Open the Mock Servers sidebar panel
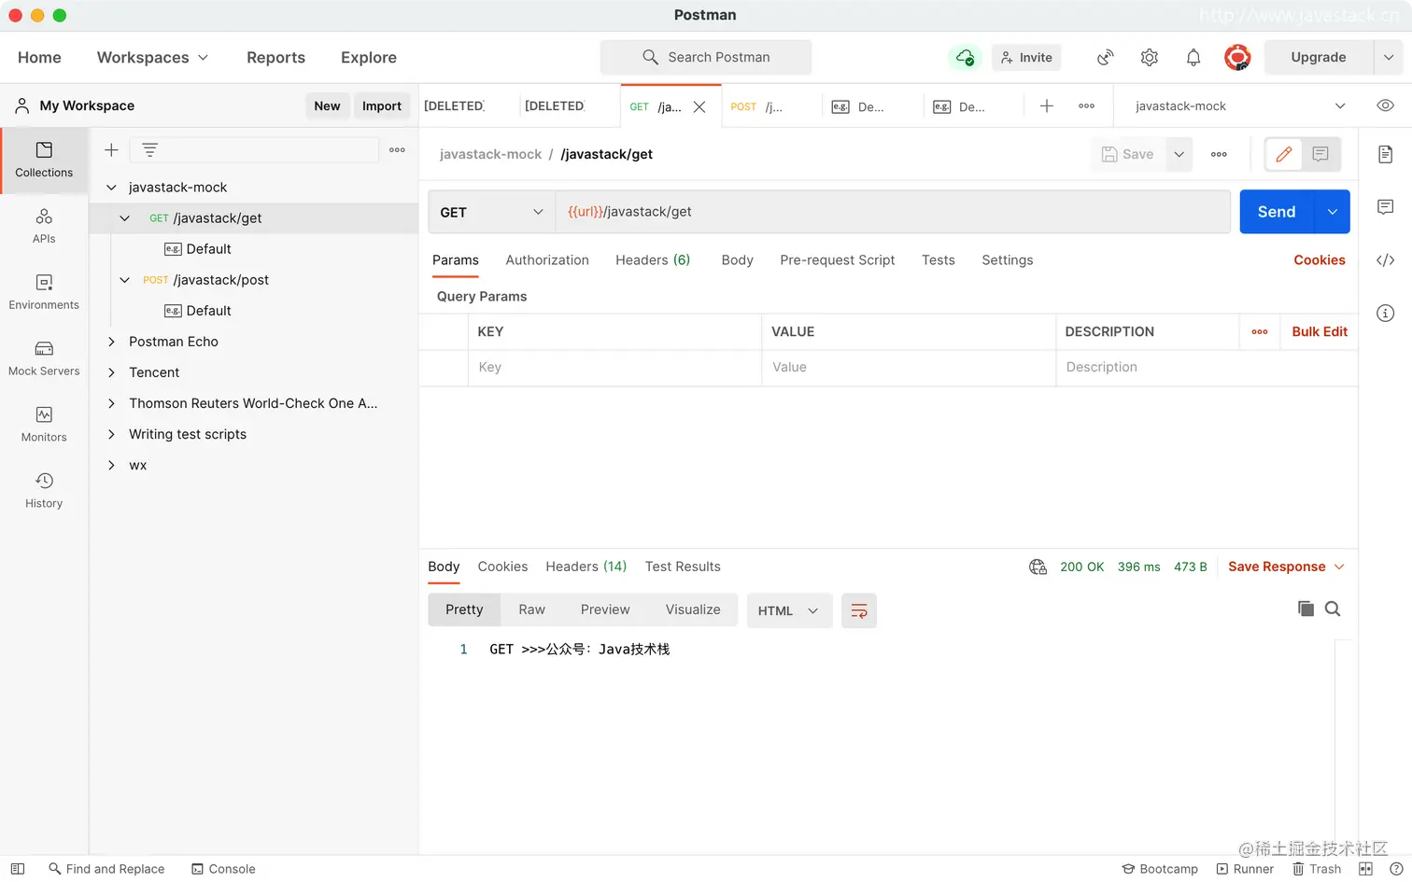Image resolution: width=1412 pixels, height=882 pixels. click(x=44, y=358)
